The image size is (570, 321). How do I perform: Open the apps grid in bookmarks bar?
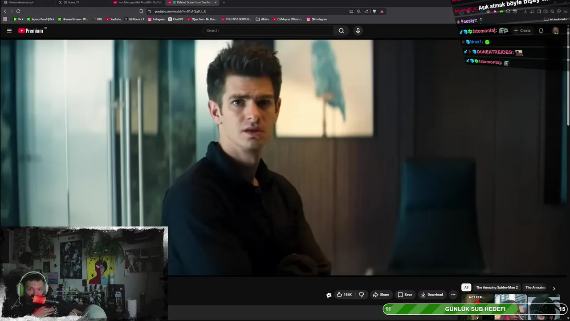pyautogui.click(x=5, y=19)
